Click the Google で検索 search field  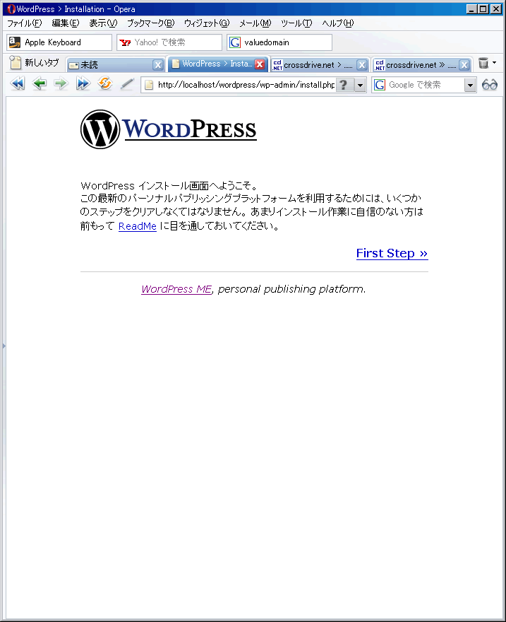point(426,85)
